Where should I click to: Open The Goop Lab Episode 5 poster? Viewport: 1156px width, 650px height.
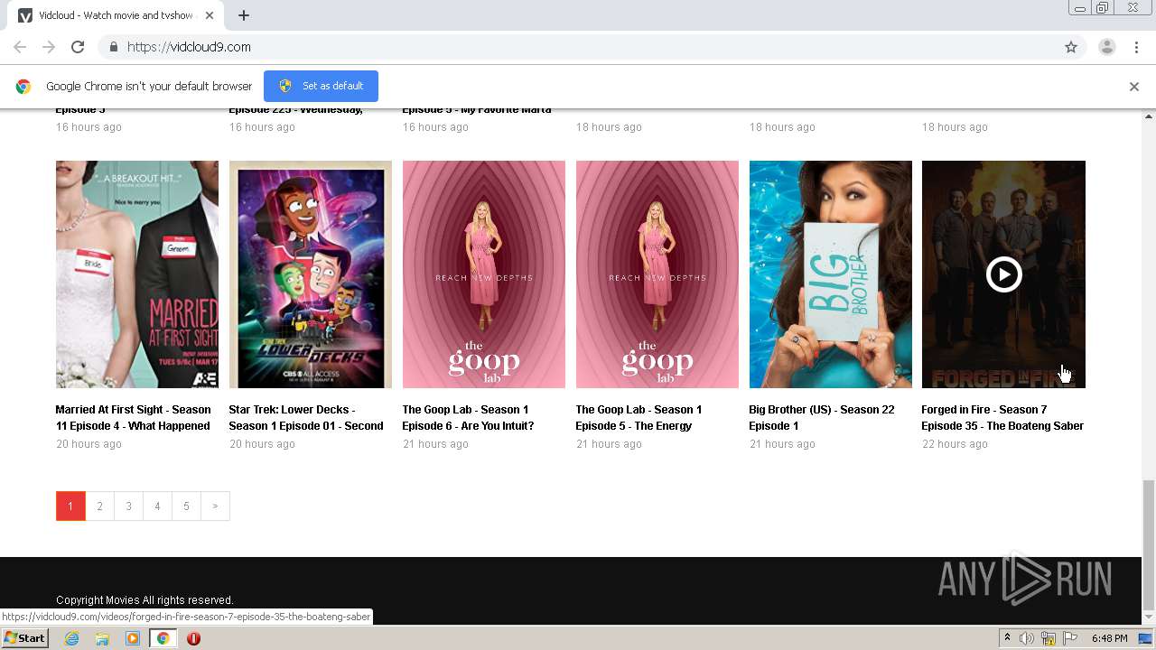click(657, 274)
